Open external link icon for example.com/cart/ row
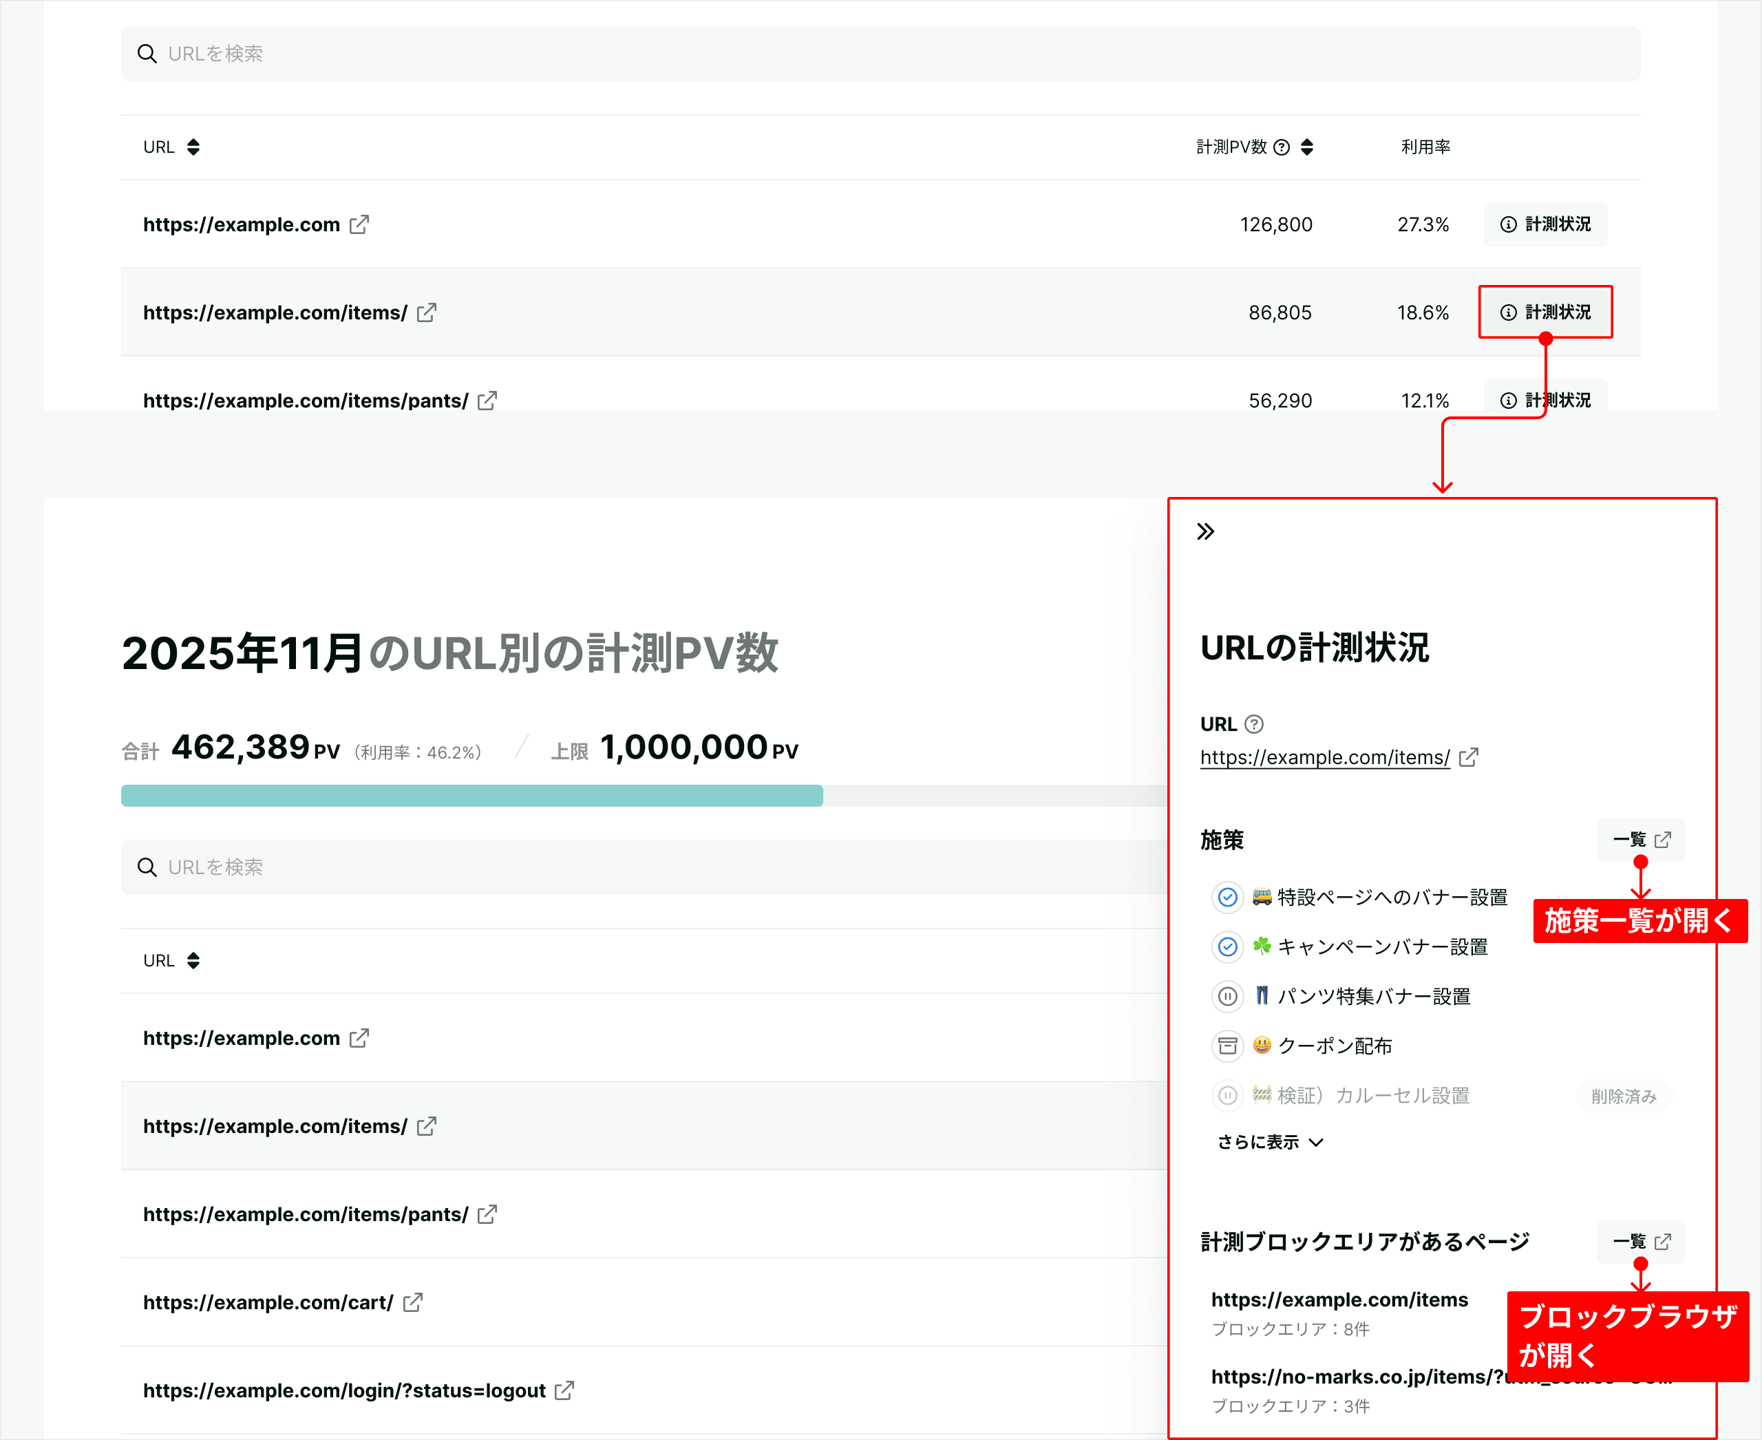The width and height of the screenshot is (1762, 1440). click(412, 1302)
